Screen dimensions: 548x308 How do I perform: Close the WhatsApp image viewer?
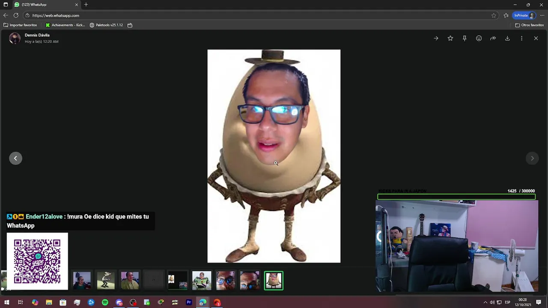[536, 38]
